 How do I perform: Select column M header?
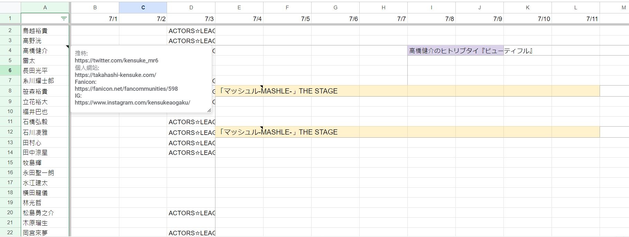tap(614, 7)
